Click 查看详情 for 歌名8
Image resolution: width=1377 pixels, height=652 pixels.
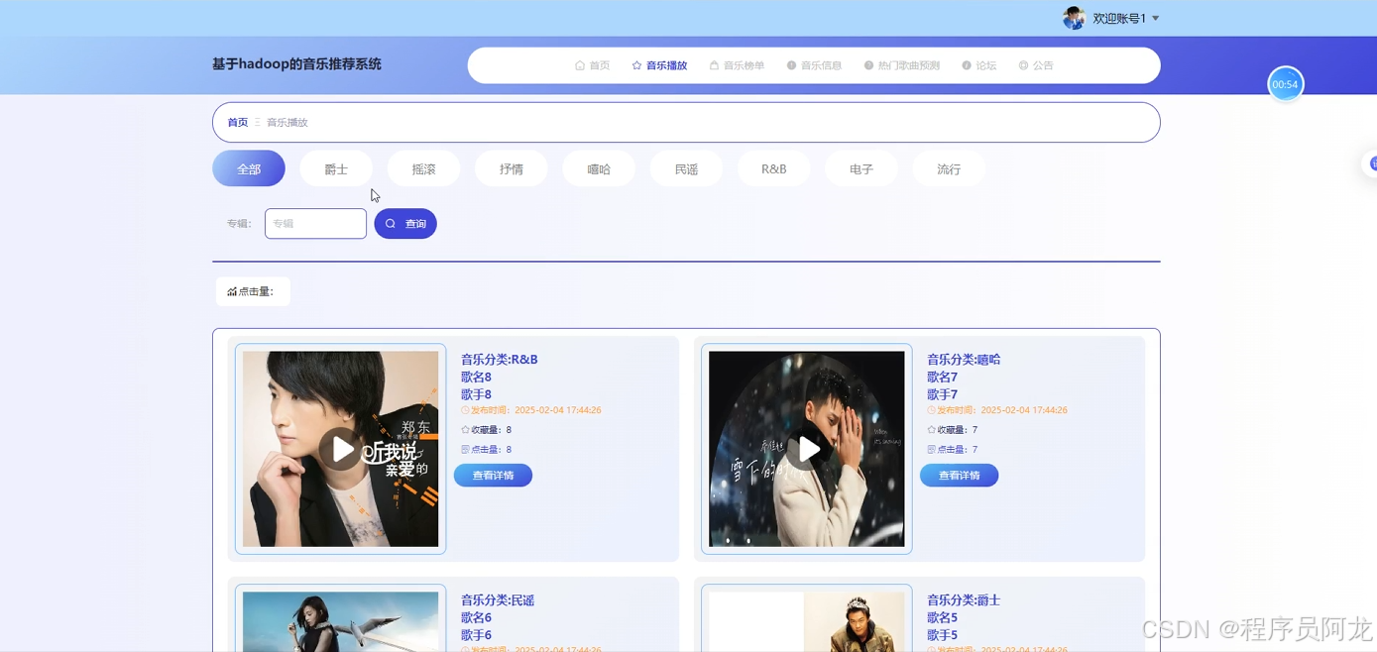pos(493,476)
